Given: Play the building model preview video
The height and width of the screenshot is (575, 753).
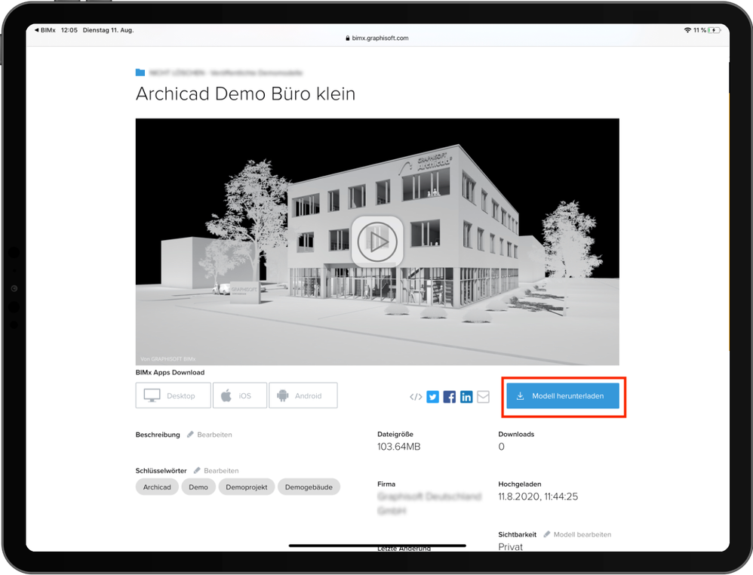Looking at the screenshot, I should pyautogui.click(x=377, y=241).
